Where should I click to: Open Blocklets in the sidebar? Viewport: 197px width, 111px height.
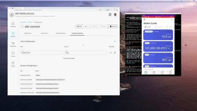coord(13,34)
